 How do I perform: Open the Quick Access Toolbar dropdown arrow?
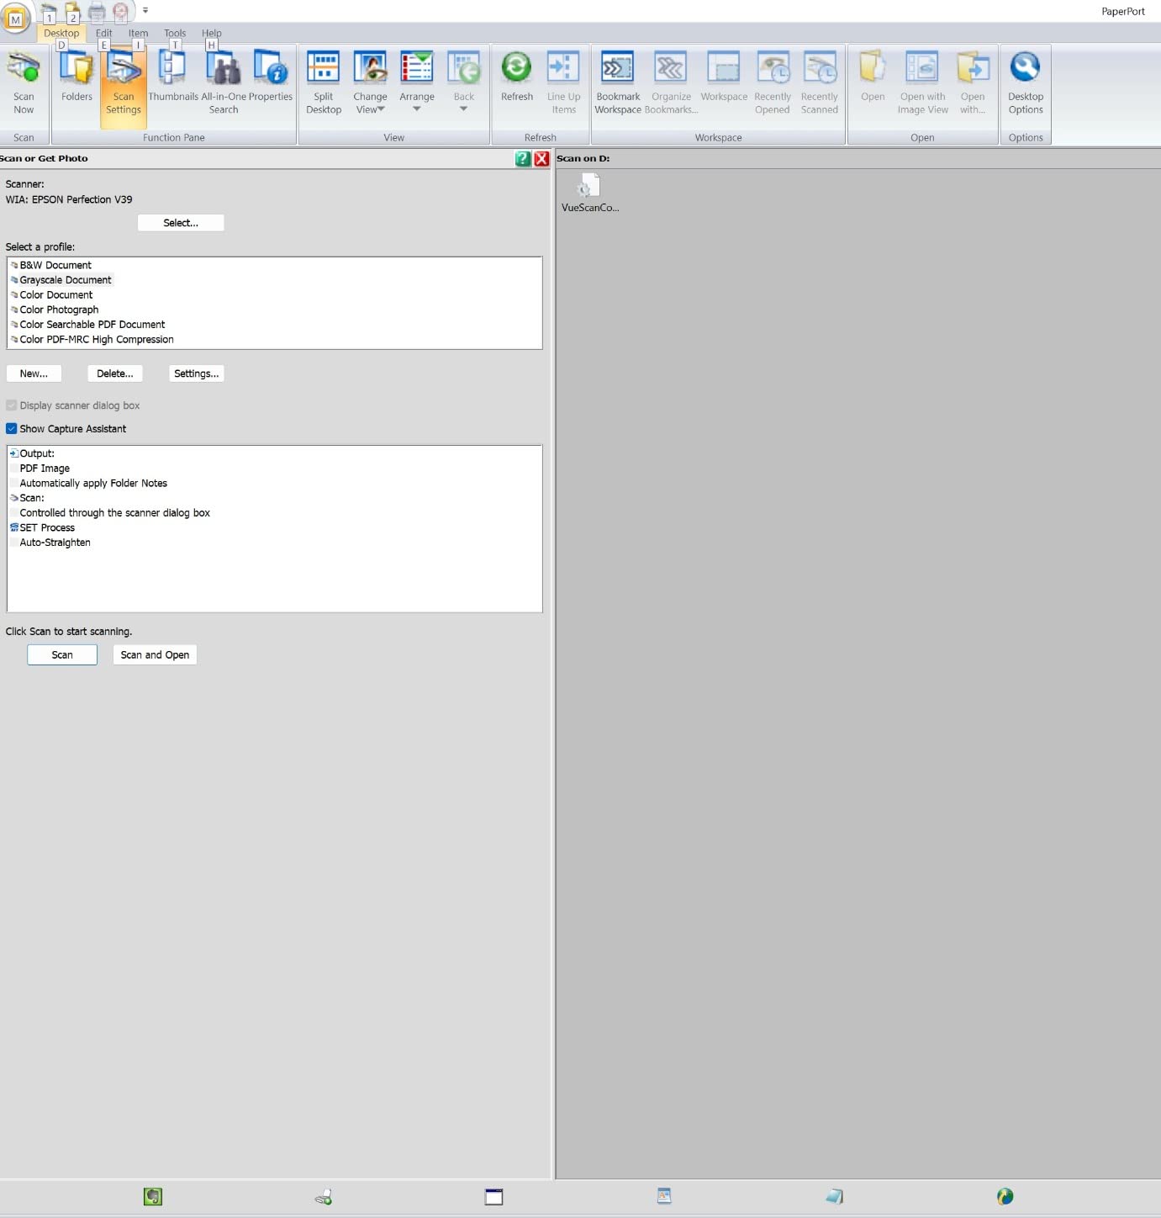[145, 11]
